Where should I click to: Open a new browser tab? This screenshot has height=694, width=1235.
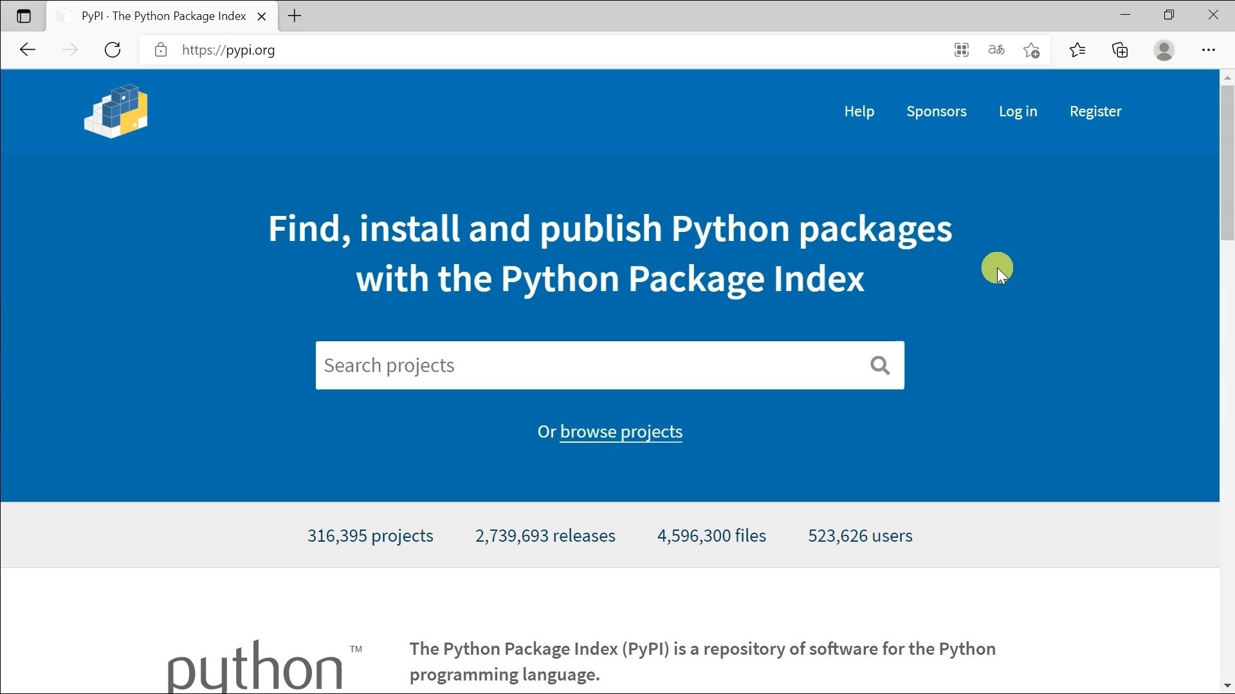[x=294, y=15]
